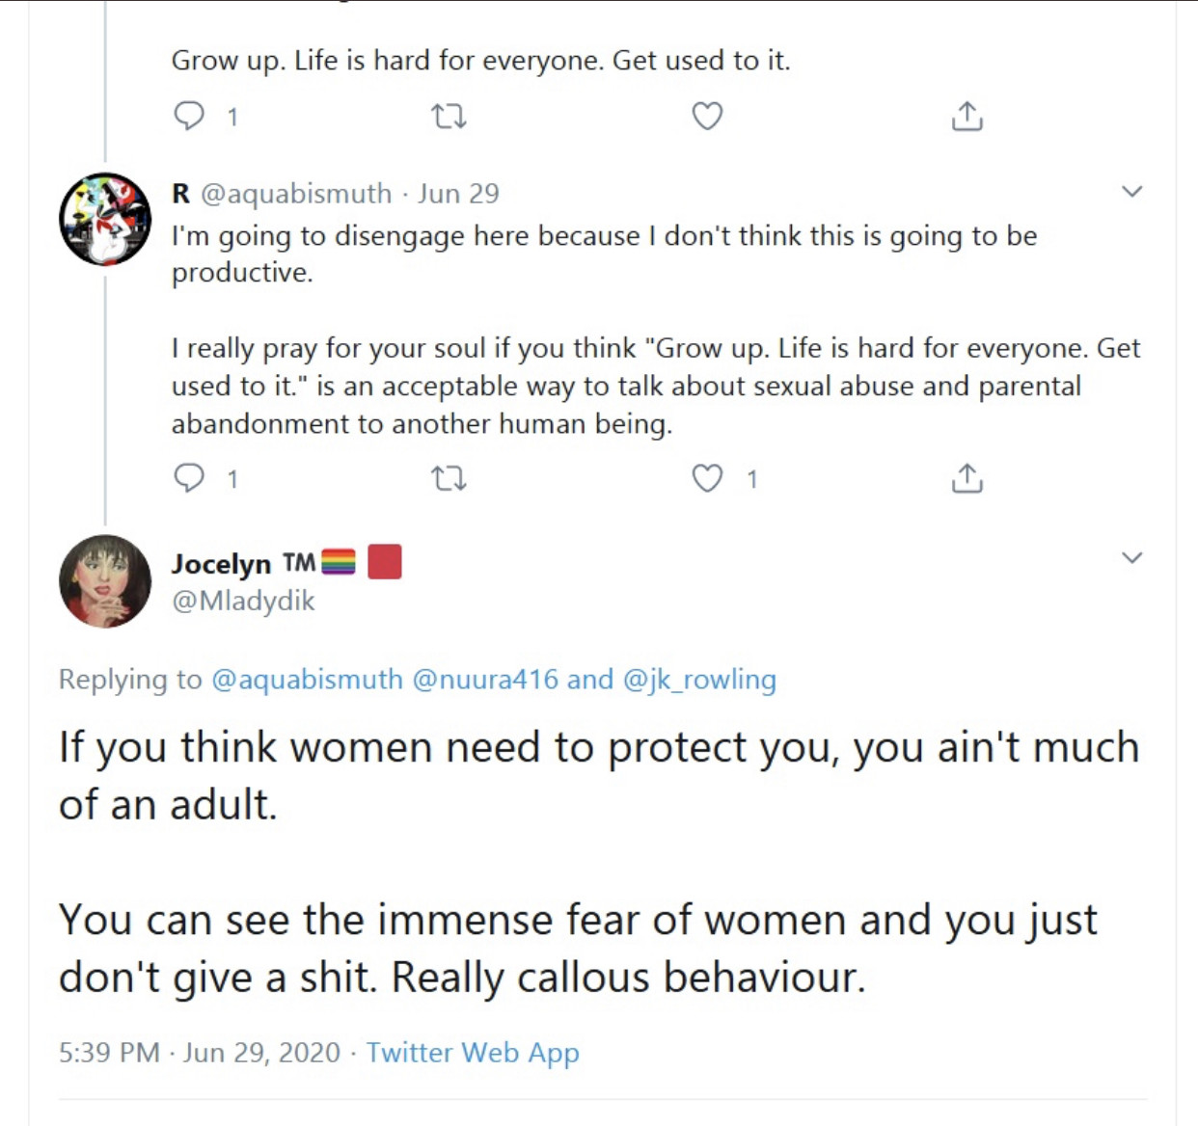The image size is (1198, 1126).
Task: Share the 'Grow up' tweet
Action: tap(967, 117)
